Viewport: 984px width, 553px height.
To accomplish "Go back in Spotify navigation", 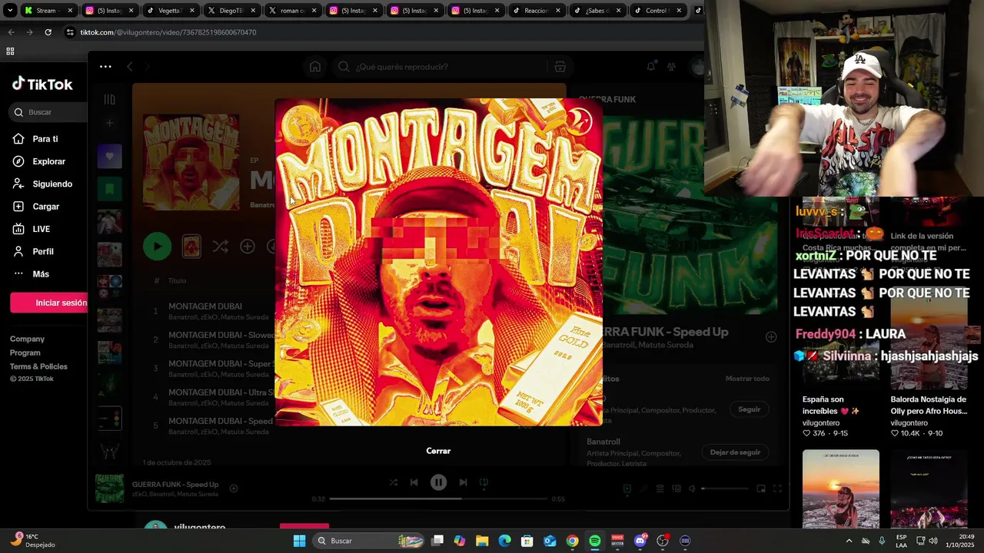I will coord(130,67).
